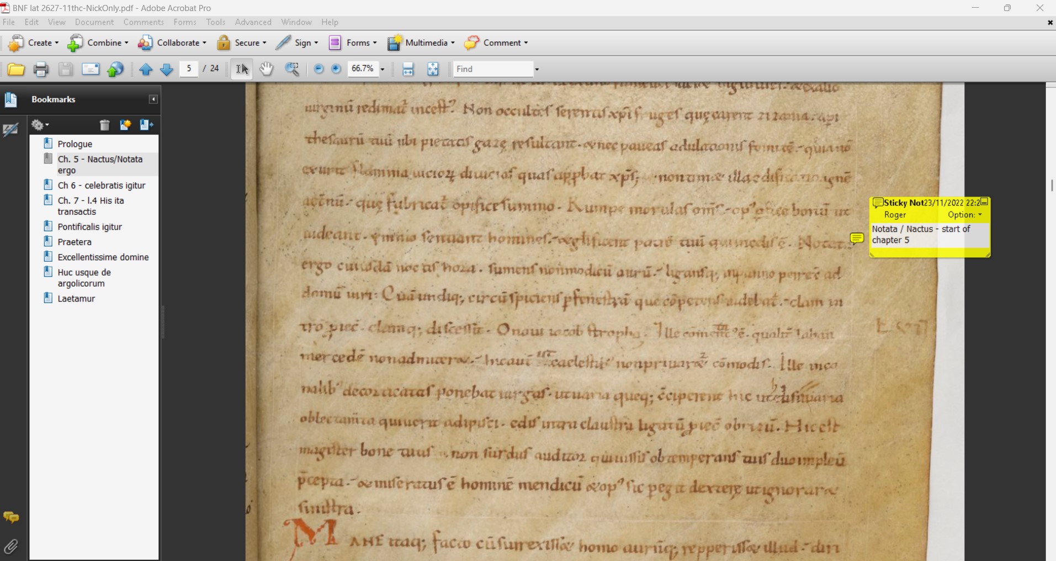Open the Advanced menu

click(x=253, y=22)
